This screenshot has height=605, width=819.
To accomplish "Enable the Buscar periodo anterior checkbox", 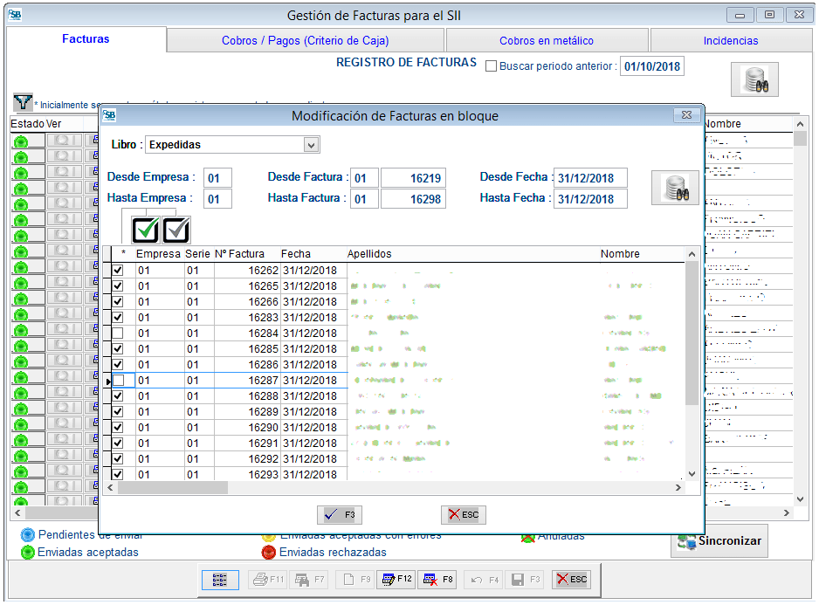I will click(x=491, y=66).
